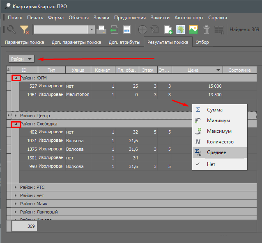Open the toolbar combo box dropdown arrow

(92, 30)
